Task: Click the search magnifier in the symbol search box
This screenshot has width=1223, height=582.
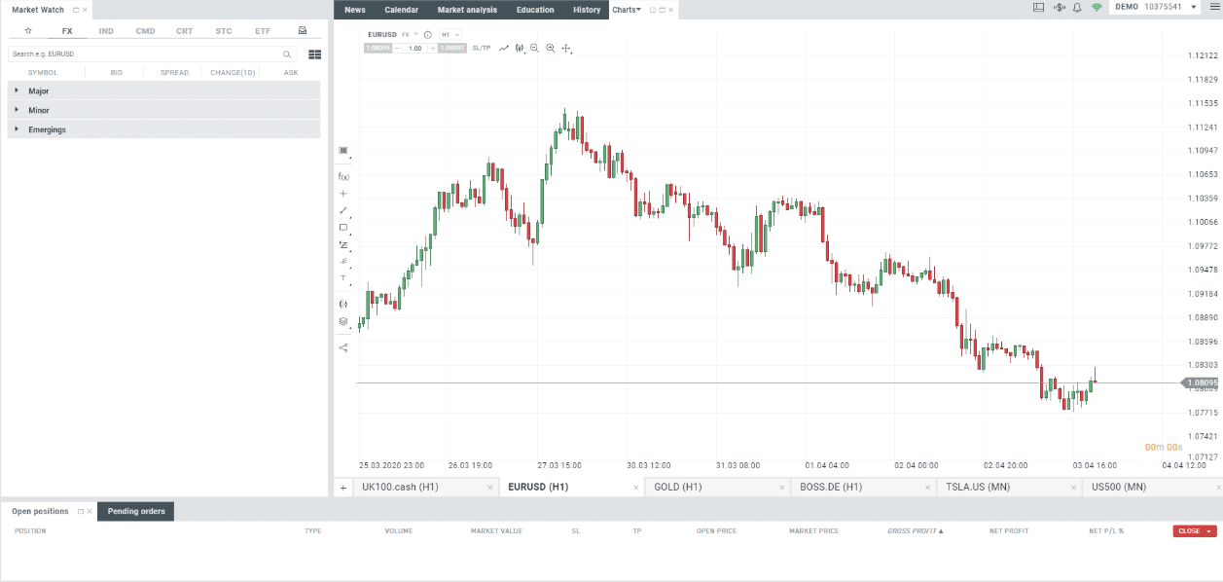Action: tap(287, 55)
